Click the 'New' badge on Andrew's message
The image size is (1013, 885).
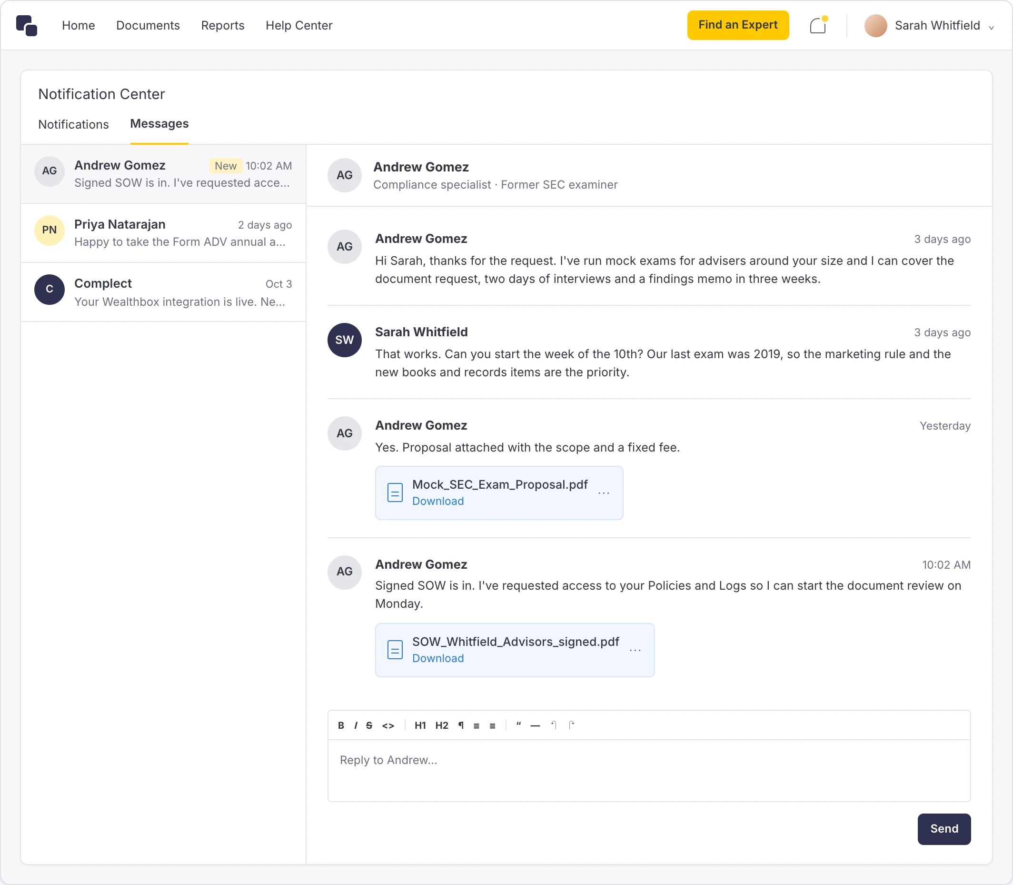click(226, 166)
